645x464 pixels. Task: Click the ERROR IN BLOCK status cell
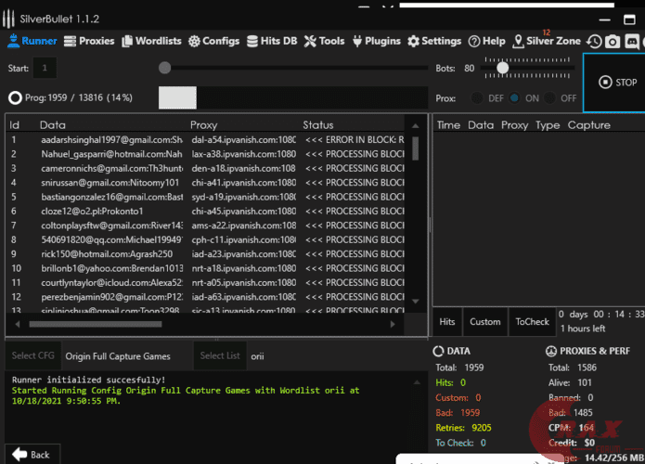355,140
